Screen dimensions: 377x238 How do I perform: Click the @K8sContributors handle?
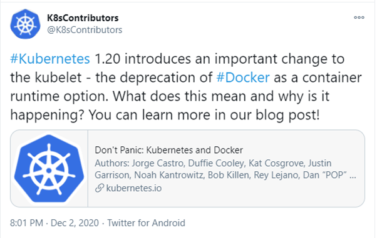pos(85,30)
